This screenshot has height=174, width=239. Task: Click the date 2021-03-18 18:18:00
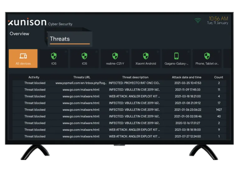pos(188,130)
